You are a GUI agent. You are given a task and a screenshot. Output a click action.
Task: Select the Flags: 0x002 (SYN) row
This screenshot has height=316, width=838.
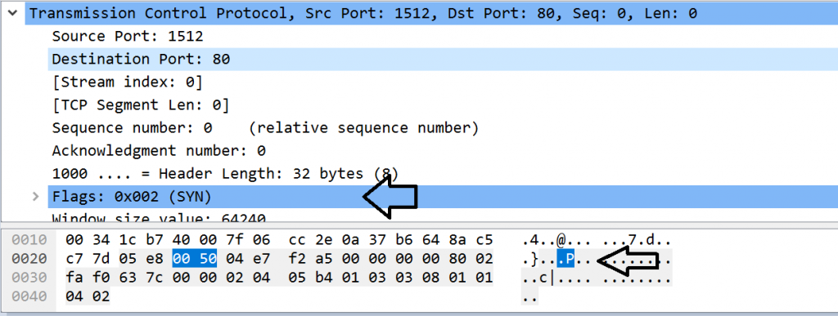[x=443, y=197]
